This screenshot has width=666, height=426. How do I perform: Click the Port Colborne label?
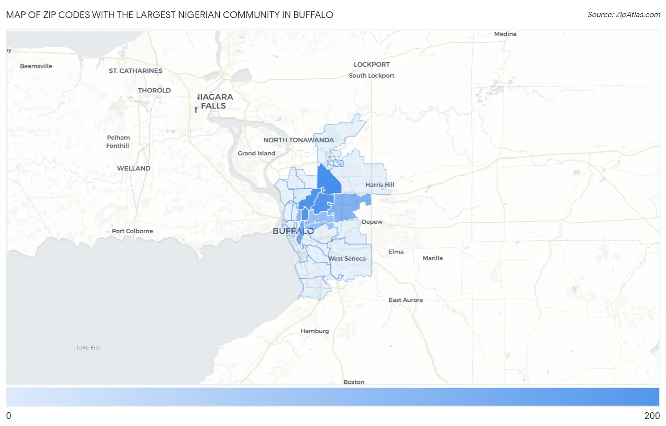pyautogui.click(x=132, y=231)
